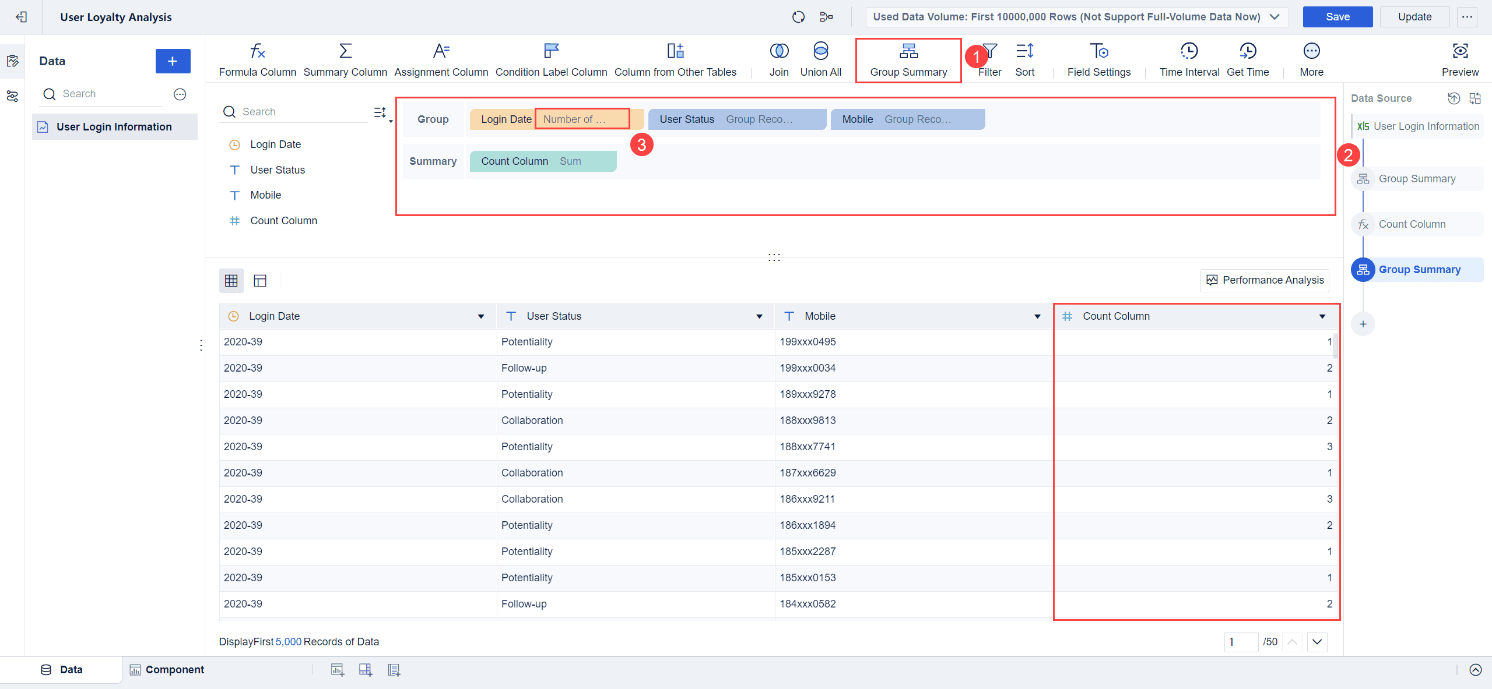Image resolution: width=1492 pixels, height=689 pixels.
Task: Add a Summary Column
Action: point(345,60)
